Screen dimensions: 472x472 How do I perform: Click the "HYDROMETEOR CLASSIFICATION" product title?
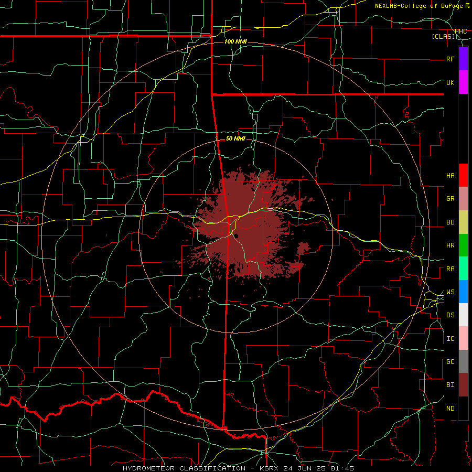pos(184,468)
